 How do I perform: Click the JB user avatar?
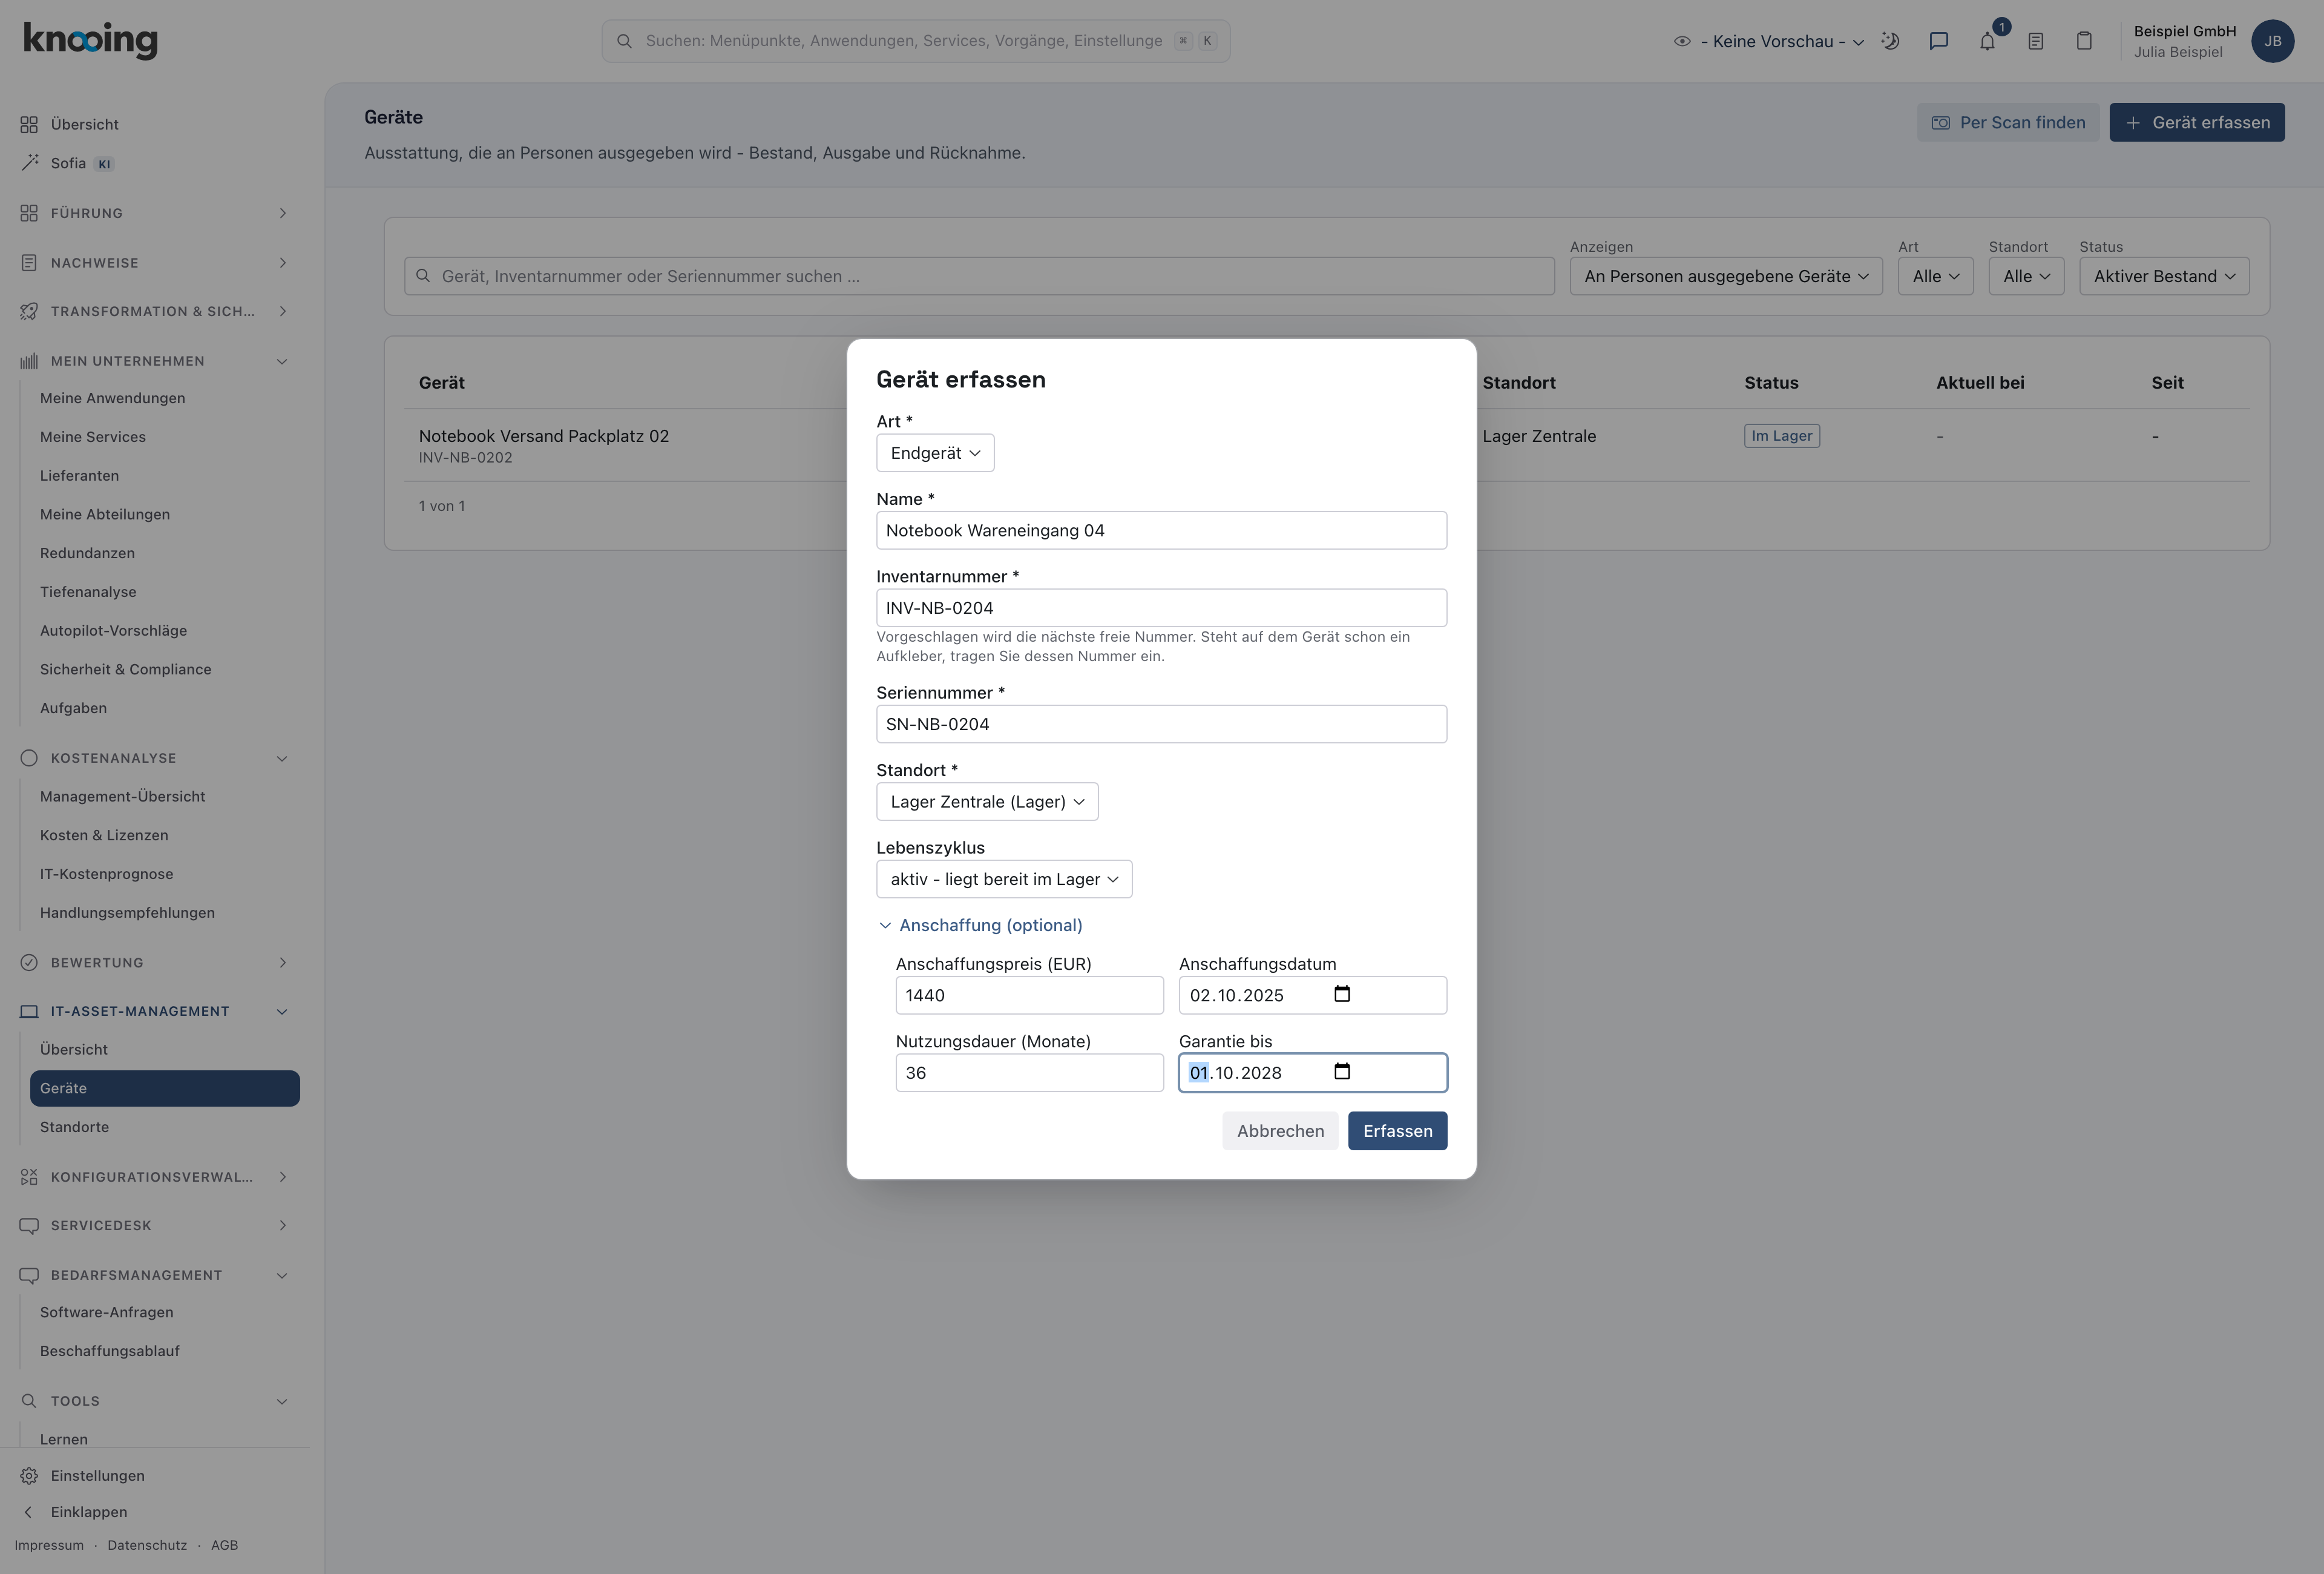[x=2272, y=41]
